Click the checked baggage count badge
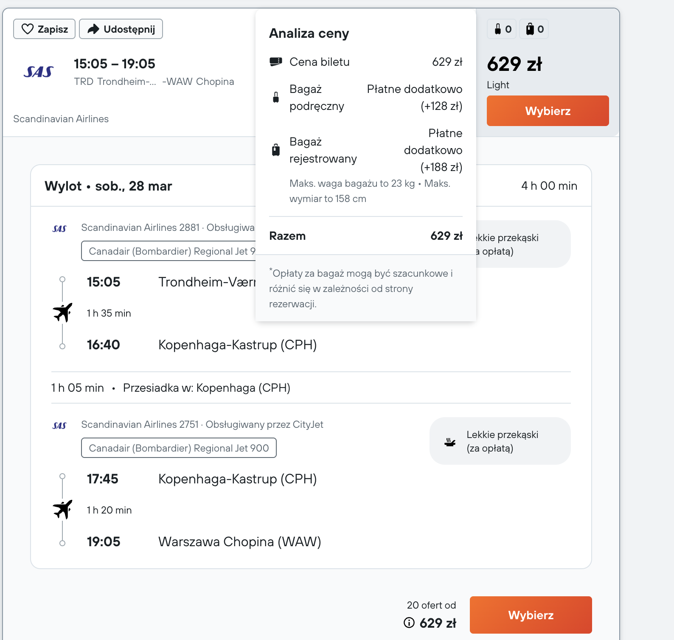 pyautogui.click(x=534, y=29)
